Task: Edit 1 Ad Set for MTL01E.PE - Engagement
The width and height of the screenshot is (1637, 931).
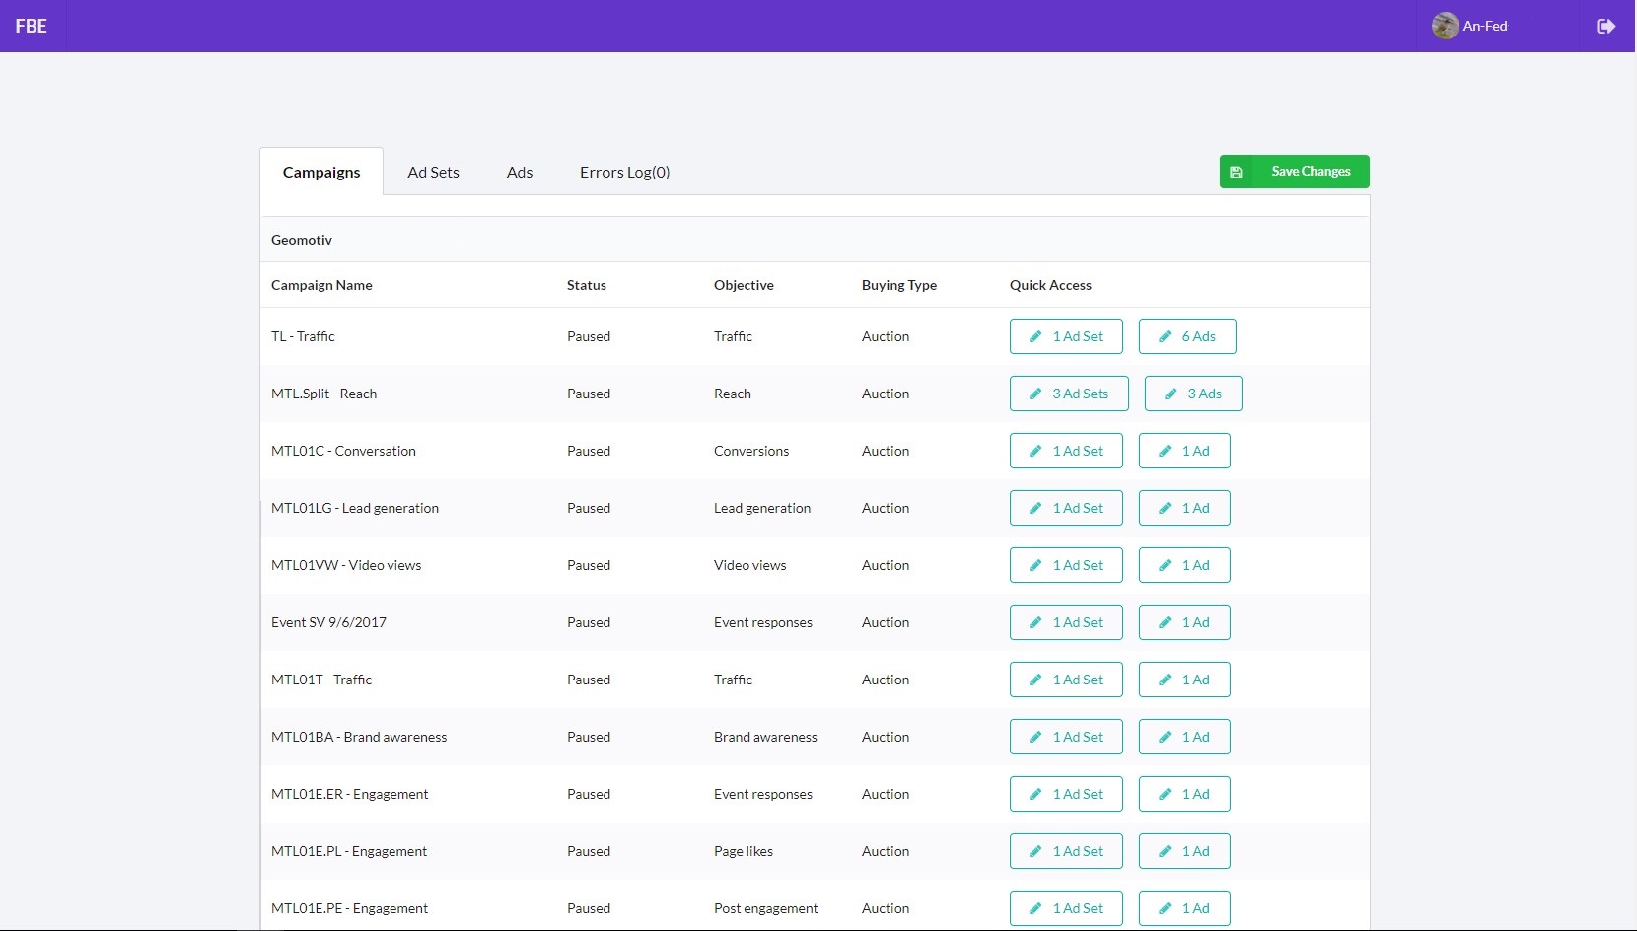Action: [1066, 908]
